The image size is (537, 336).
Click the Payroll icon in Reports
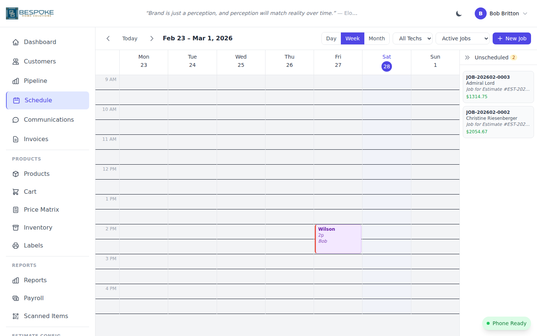point(15,298)
